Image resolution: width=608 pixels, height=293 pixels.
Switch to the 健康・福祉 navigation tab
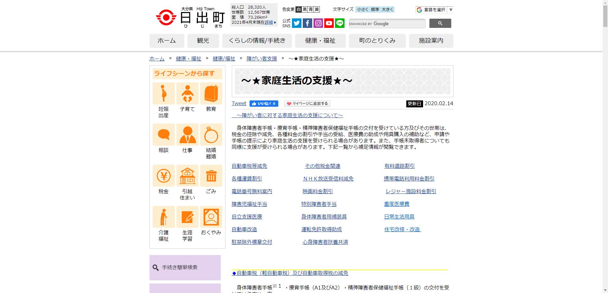pyautogui.click(x=320, y=41)
